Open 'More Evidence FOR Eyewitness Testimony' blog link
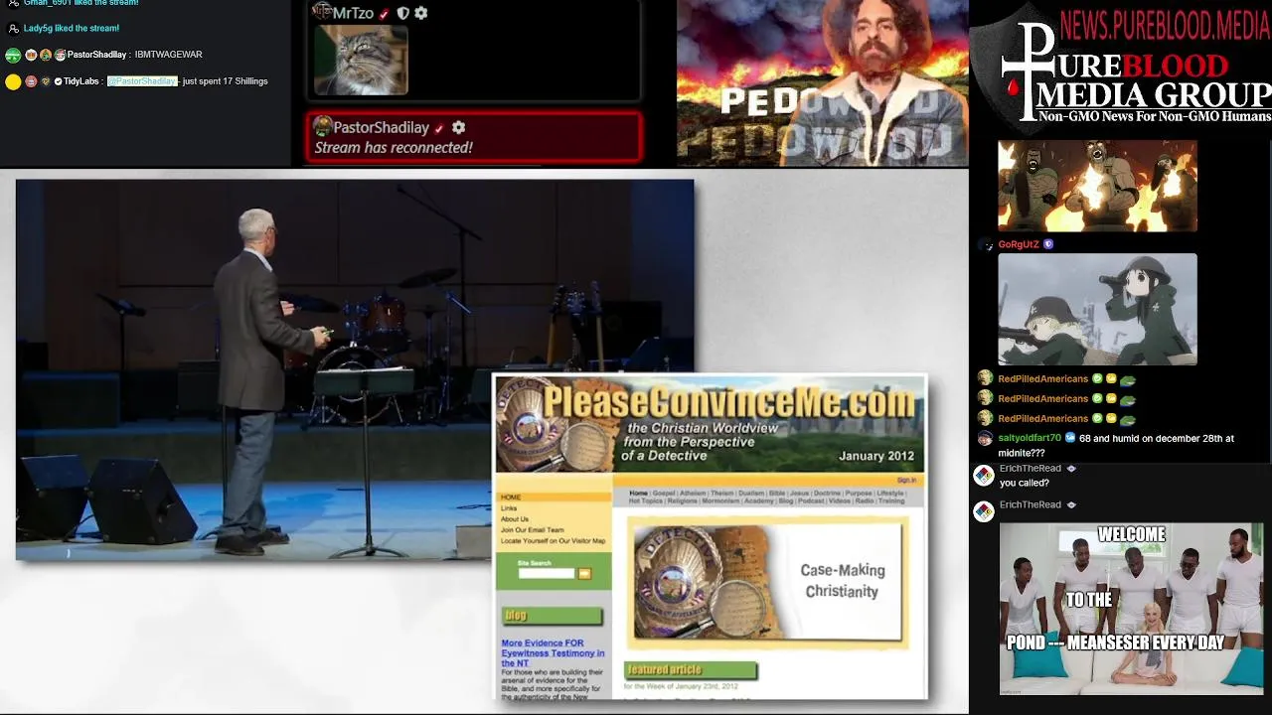Screen dimensions: 1272x715 [x=553, y=652]
